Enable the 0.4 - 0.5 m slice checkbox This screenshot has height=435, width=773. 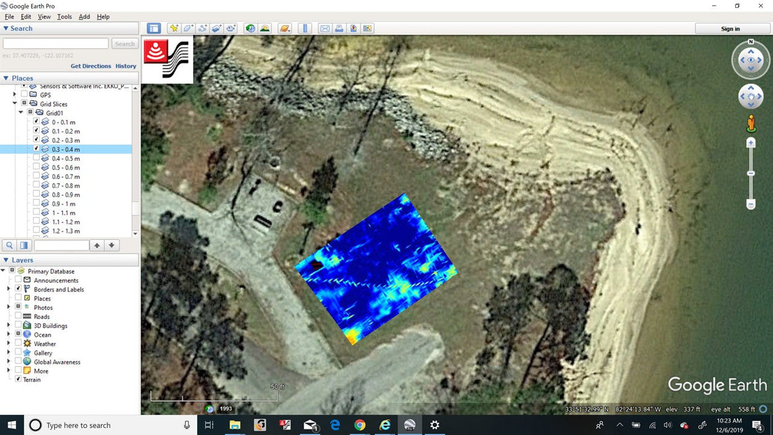point(36,158)
